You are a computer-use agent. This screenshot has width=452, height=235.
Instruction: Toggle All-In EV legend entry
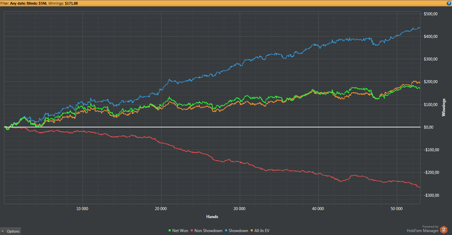coord(260,230)
